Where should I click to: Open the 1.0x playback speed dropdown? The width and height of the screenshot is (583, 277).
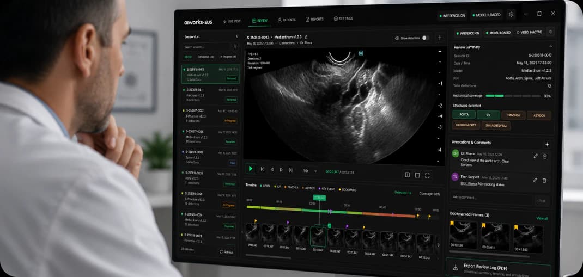[309, 171]
